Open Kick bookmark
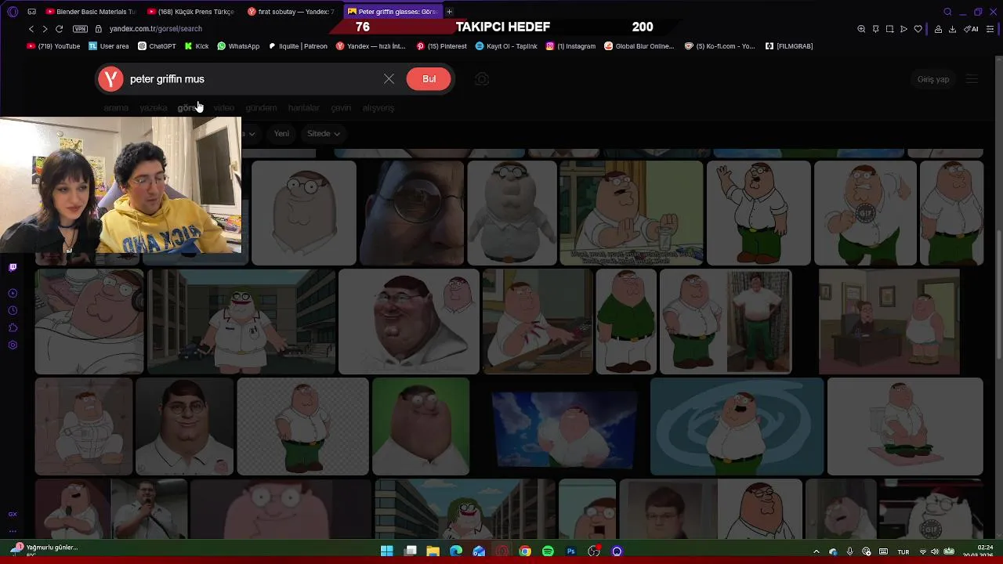Screen dimensions: 1003x564 (196, 46)
